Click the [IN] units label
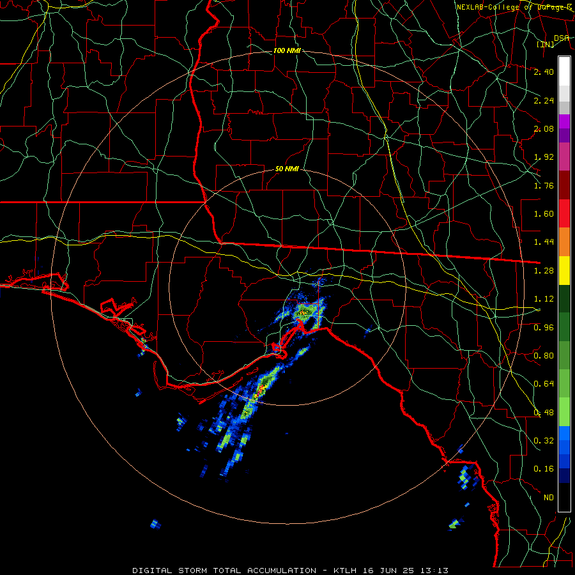Image resolution: width=575 pixels, height=575 pixels. [x=546, y=44]
